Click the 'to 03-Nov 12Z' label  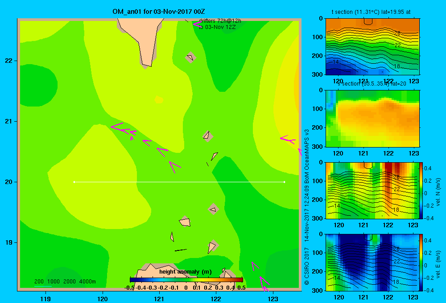tap(217, 27)
